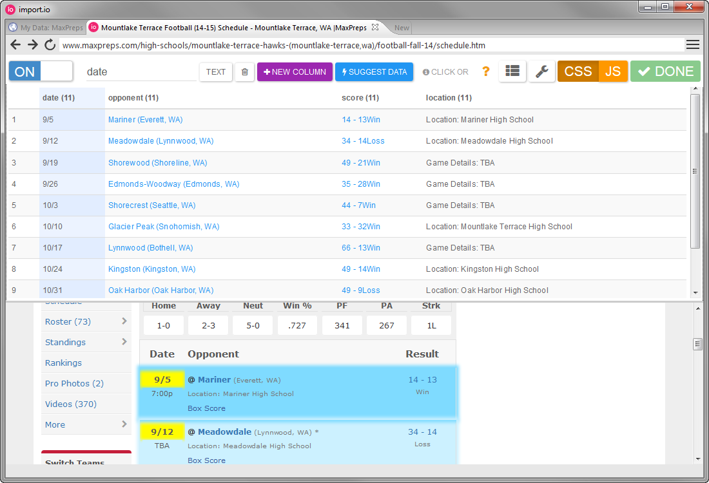Select the score (11) column header
Image resolution: width=709 pixels, height=483 pixels.
(x=360, y=98)
